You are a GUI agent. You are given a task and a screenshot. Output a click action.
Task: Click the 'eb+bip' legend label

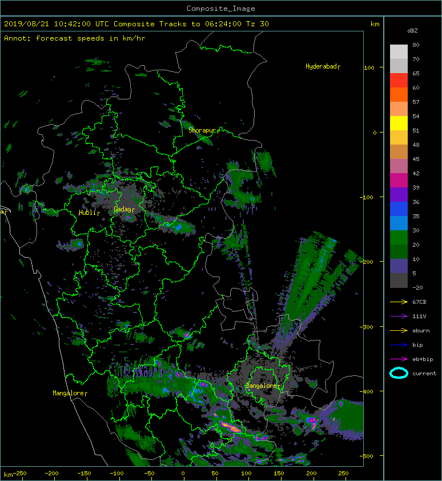[423, 359]
